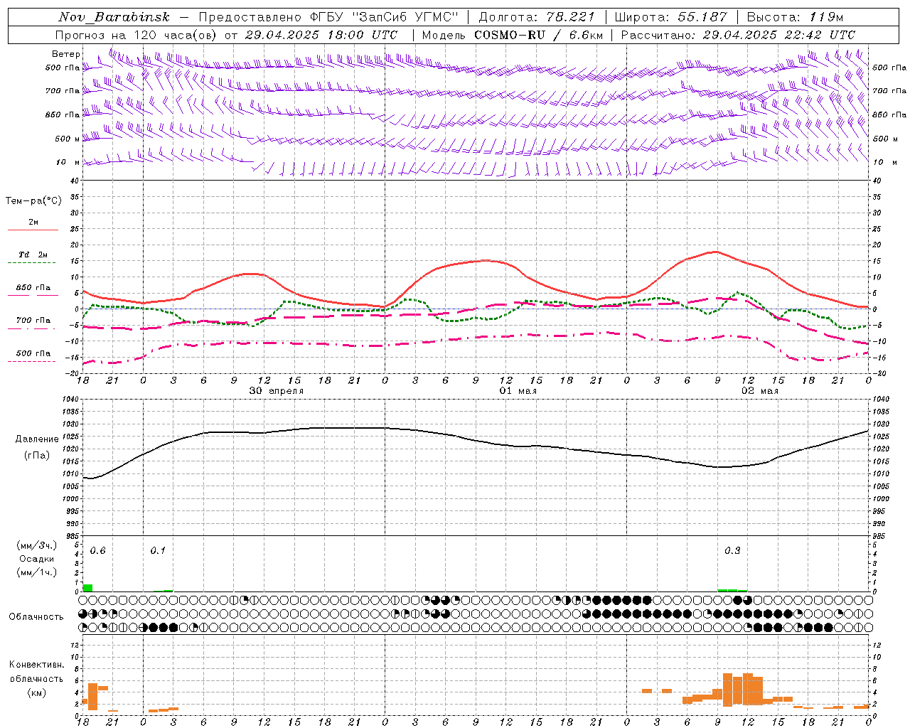This screenshot has height=728, width=910.
Task: Click the "Облачность" cloud cover label
Action: 36,617
